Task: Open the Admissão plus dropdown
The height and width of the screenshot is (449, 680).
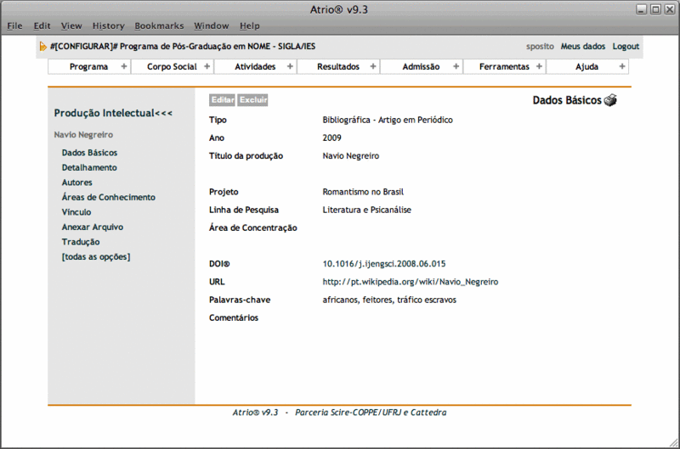Action: [x=456, y=67]
